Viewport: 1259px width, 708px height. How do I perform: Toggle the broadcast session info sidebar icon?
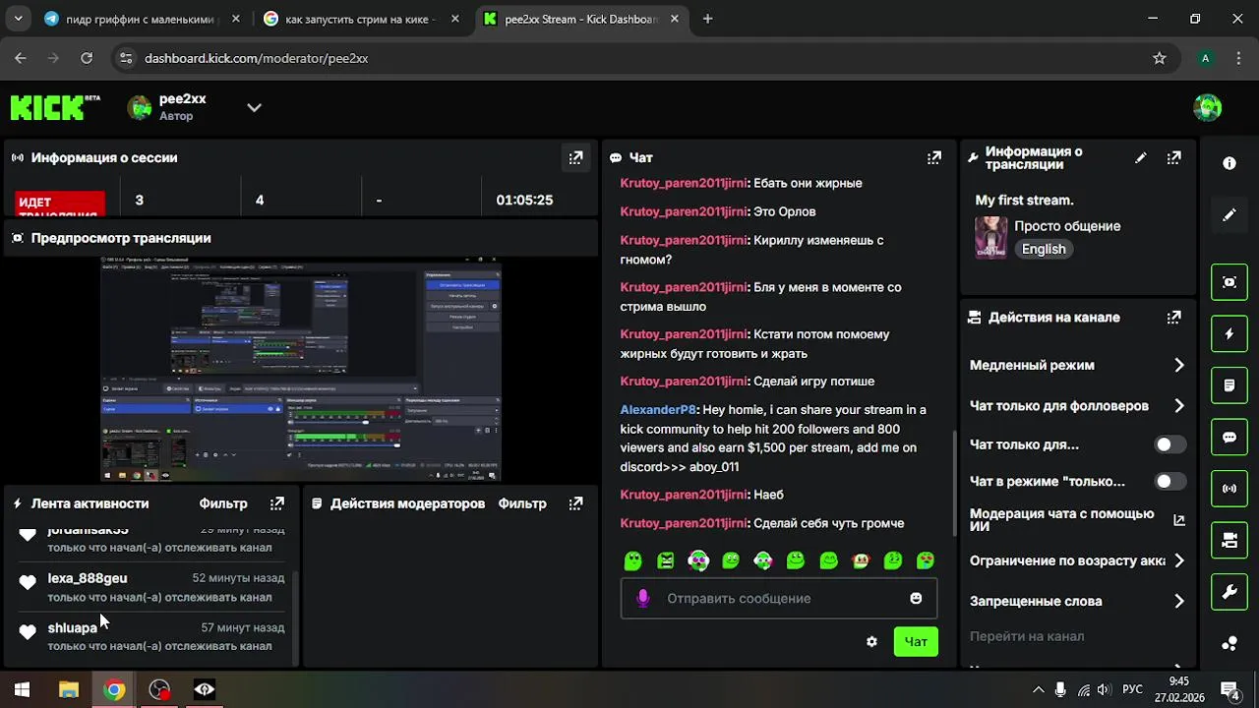tap(1229, 489)
